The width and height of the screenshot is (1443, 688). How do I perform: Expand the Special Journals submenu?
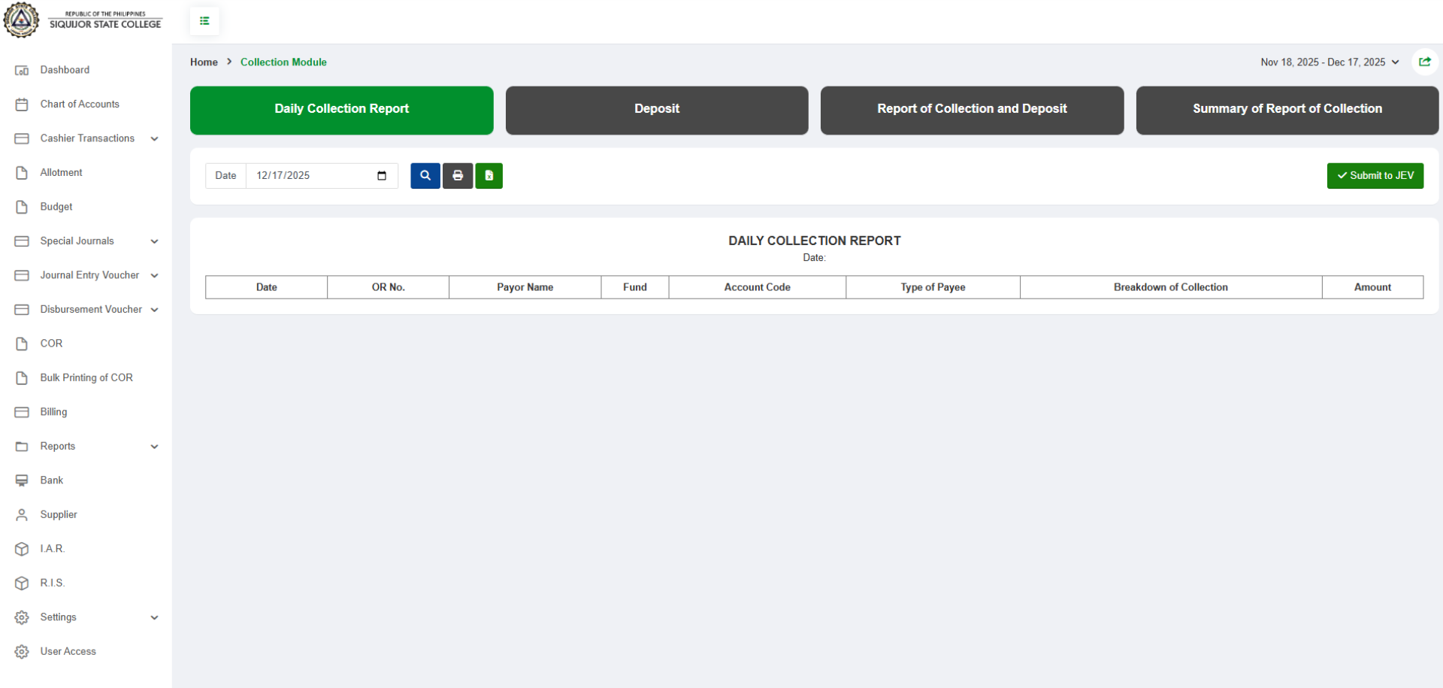point(87,241)
